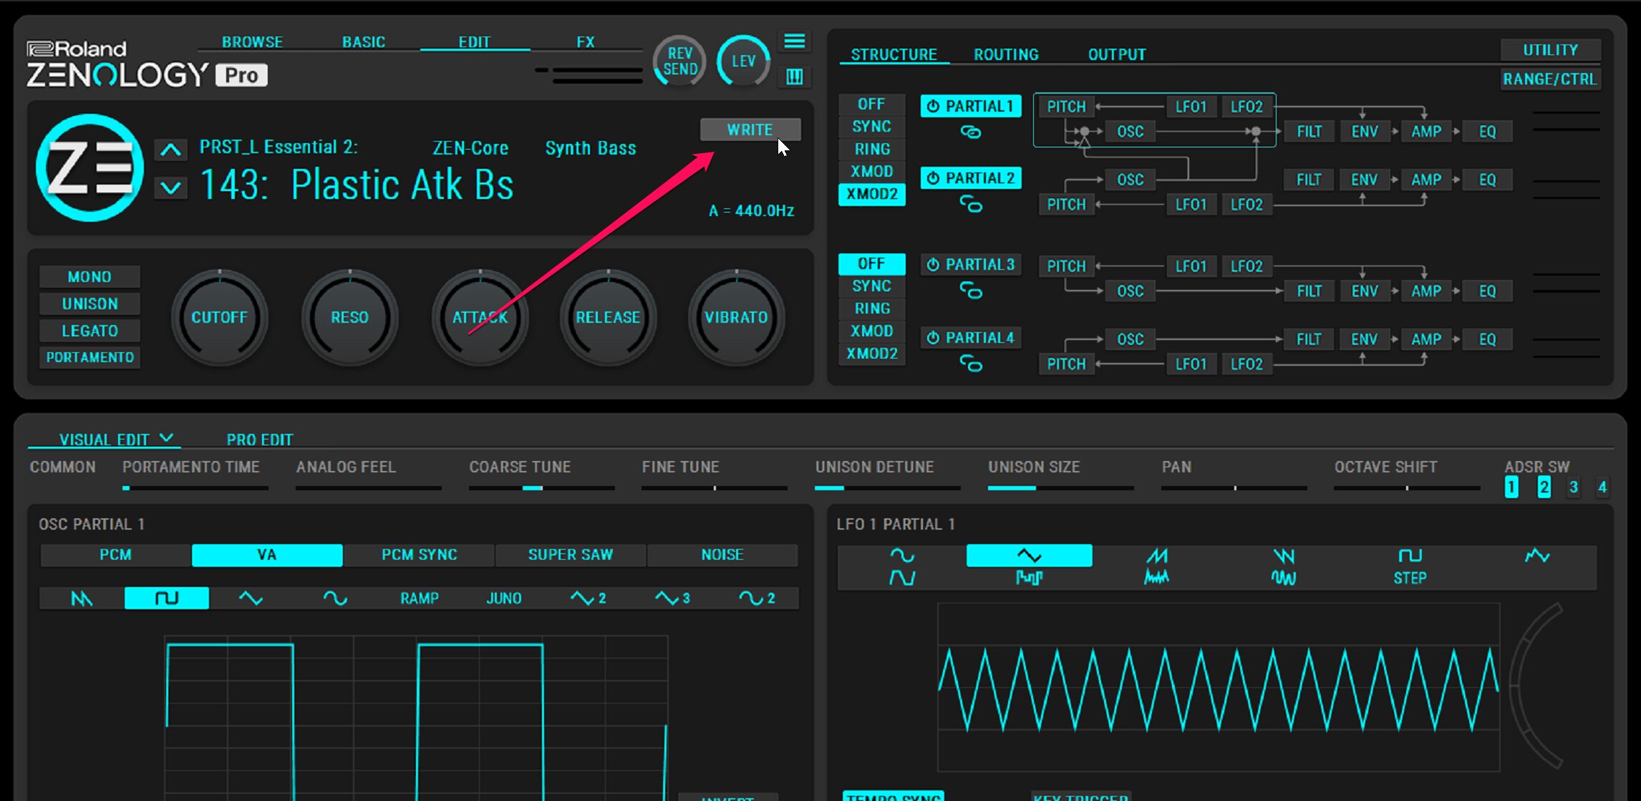Select RAMP oscillator waveform

click(420, 598)
